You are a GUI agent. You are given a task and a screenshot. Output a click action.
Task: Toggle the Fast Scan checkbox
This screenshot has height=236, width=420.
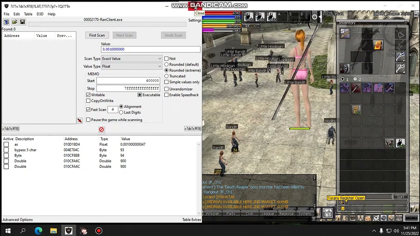(88, 109)
